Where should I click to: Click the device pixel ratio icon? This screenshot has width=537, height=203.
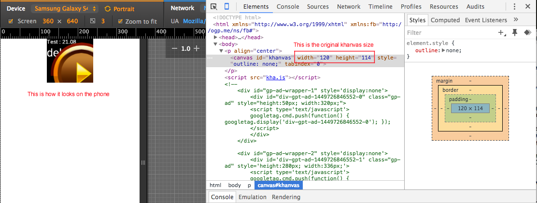(x=93, y=21)
